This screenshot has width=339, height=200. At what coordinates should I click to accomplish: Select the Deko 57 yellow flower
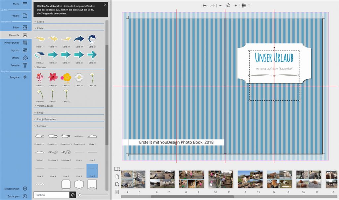pos(66,77)
